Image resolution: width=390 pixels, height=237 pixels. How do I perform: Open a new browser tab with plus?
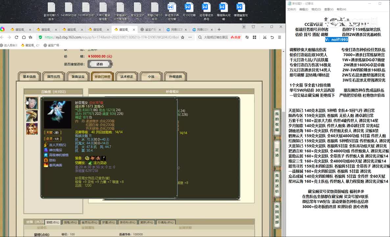click(219, 29)
